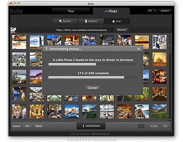
Task: Select None of the photos
Action: pyautogui.click(x=38, y=126)
